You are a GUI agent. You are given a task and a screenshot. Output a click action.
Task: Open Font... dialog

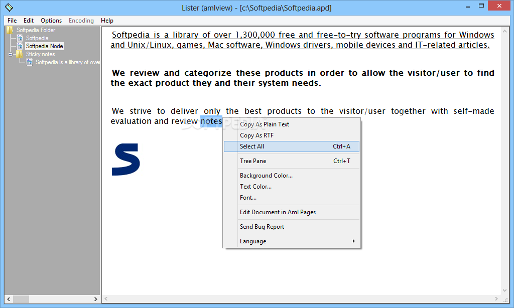coord(292,198)
